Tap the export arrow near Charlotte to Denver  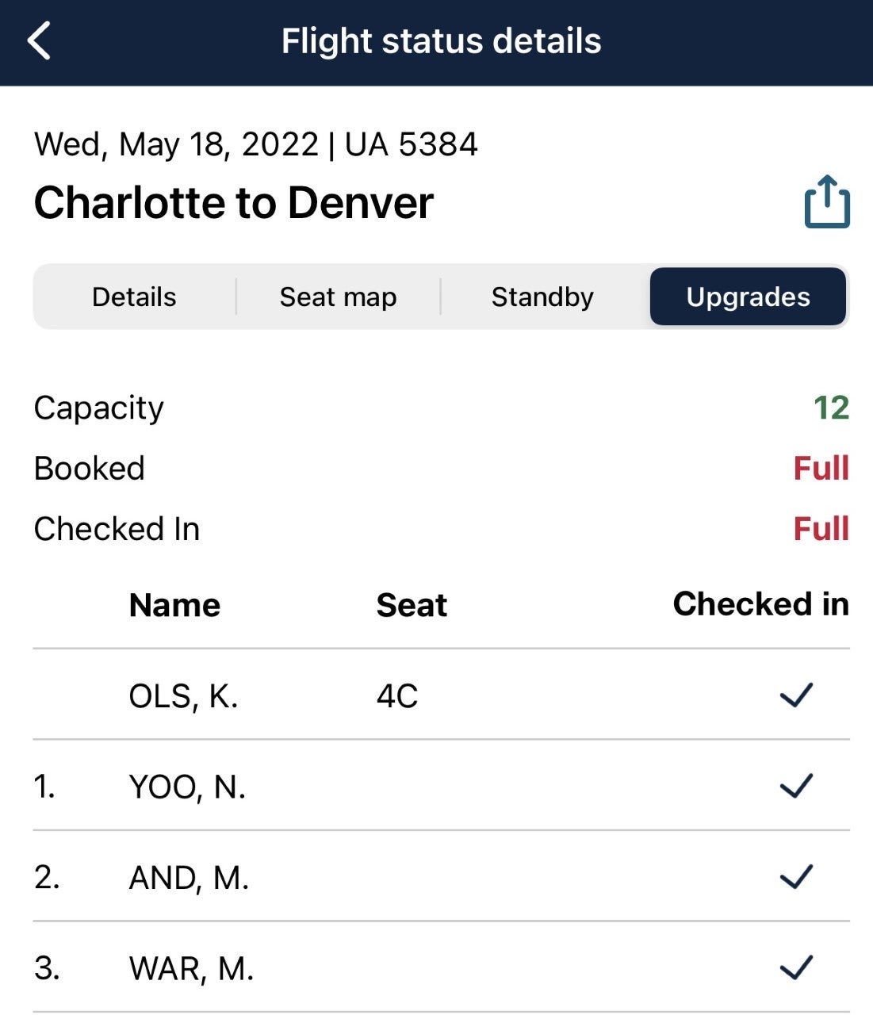(x=825, y=201)
